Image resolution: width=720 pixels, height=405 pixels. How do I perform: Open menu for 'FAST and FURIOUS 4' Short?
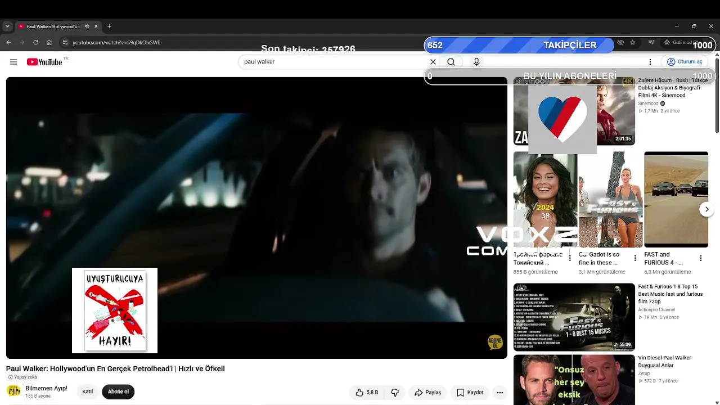701,258
